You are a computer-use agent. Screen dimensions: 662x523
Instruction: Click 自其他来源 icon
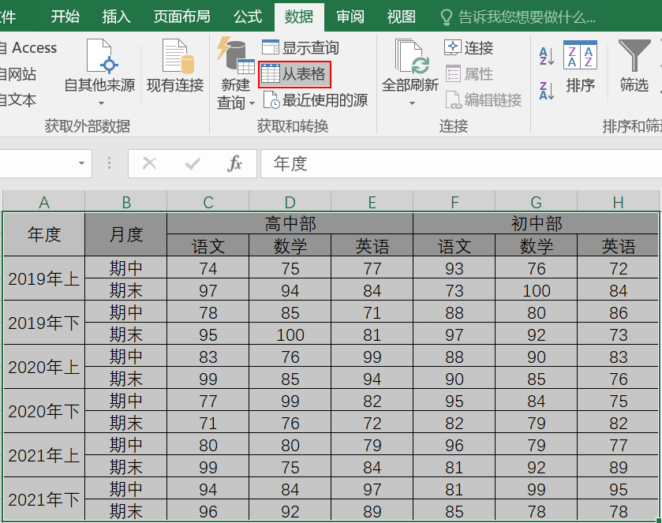point(101,56)
